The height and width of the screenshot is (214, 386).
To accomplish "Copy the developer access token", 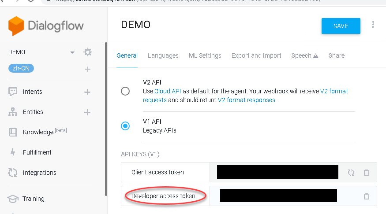I will (367, 196).
